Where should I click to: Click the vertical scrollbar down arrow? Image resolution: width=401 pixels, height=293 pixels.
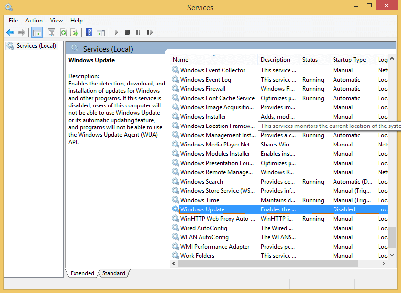pyautogui.click(x=392, y=255)
